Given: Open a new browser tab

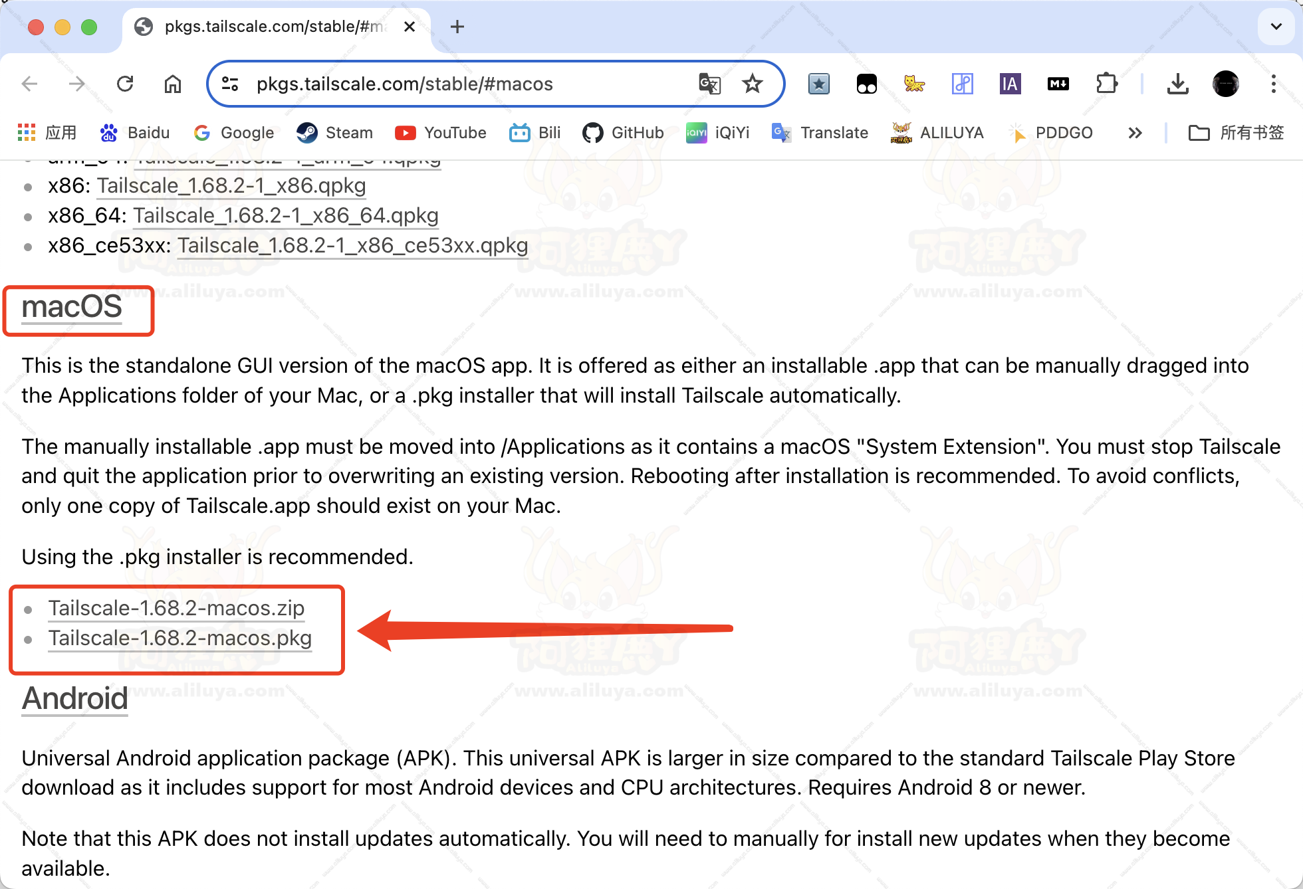Looking at the screenshot, I should point(457,27).
